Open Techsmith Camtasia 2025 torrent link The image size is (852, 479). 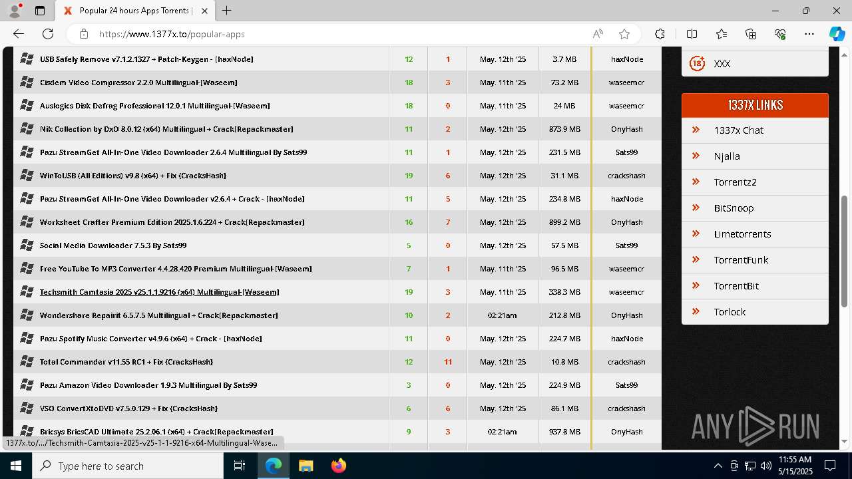160,292
